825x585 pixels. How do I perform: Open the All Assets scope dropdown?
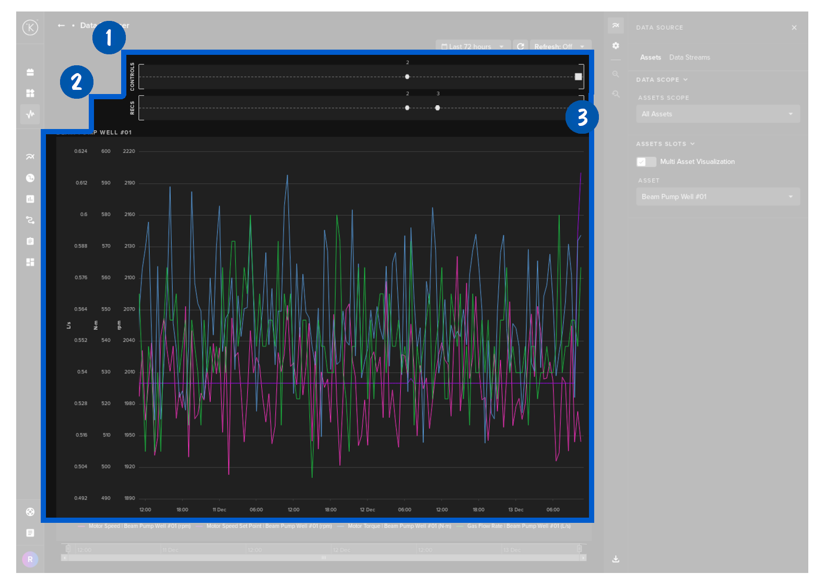(x=717, y=114)
